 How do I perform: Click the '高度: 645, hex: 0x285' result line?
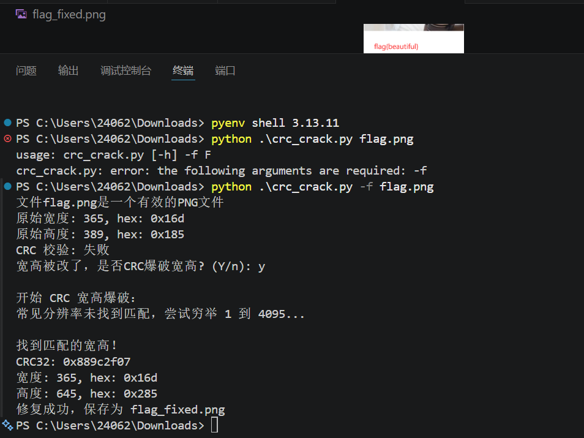86,394
